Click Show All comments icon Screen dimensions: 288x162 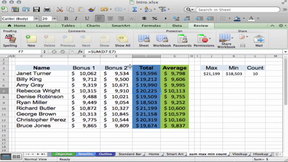click(x=122, y=40)
